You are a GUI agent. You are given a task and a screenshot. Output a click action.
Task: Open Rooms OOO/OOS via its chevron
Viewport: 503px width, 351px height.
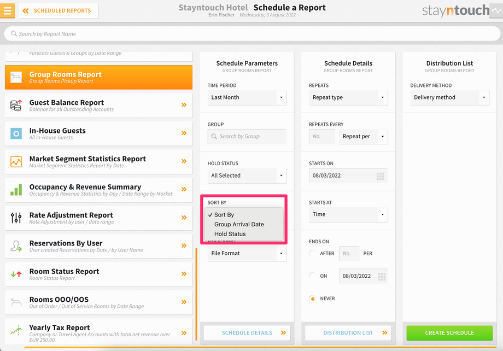pos(184,302)
